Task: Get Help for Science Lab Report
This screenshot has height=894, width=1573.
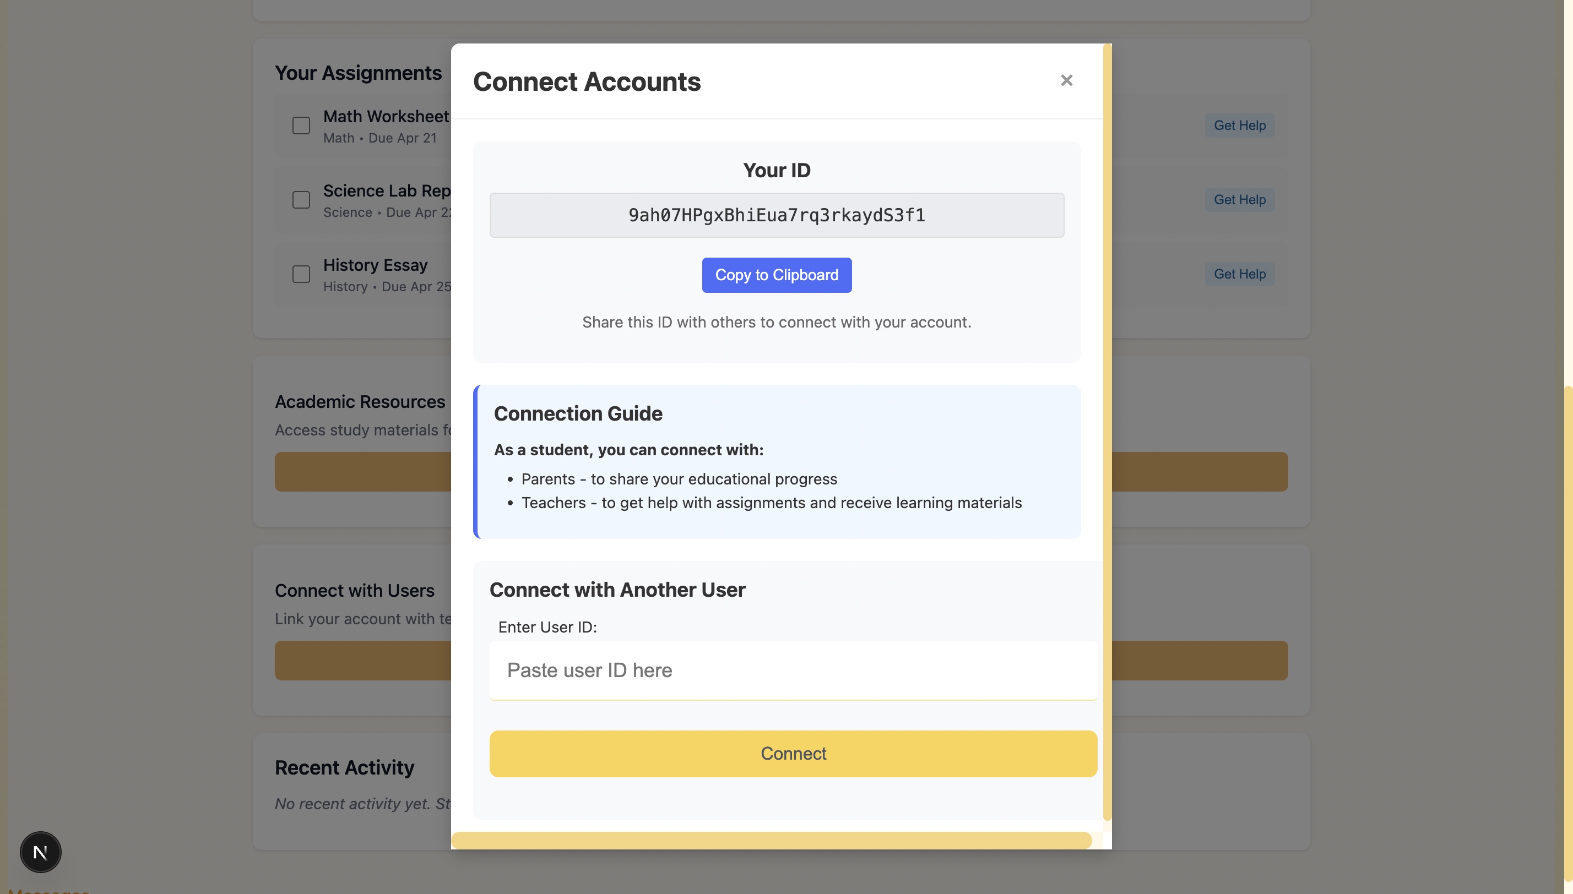Action: pos(1239,200)
